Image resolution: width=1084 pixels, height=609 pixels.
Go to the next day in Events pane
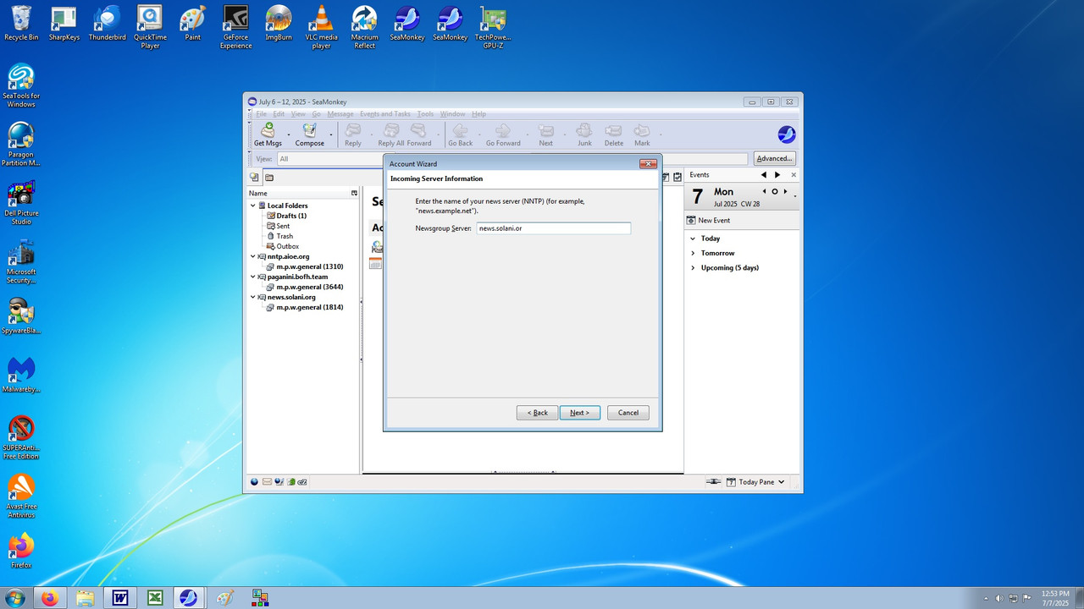click(x=785, y=192)
